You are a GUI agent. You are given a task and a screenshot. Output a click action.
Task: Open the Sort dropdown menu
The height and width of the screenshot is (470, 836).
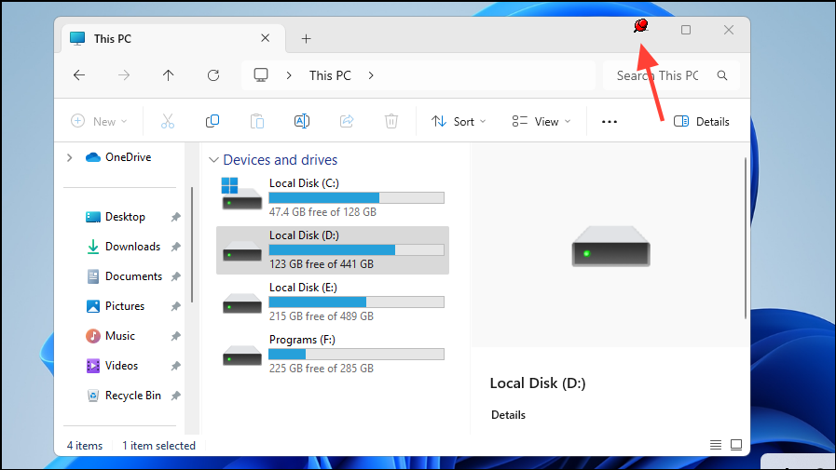(x=459, y=121)
